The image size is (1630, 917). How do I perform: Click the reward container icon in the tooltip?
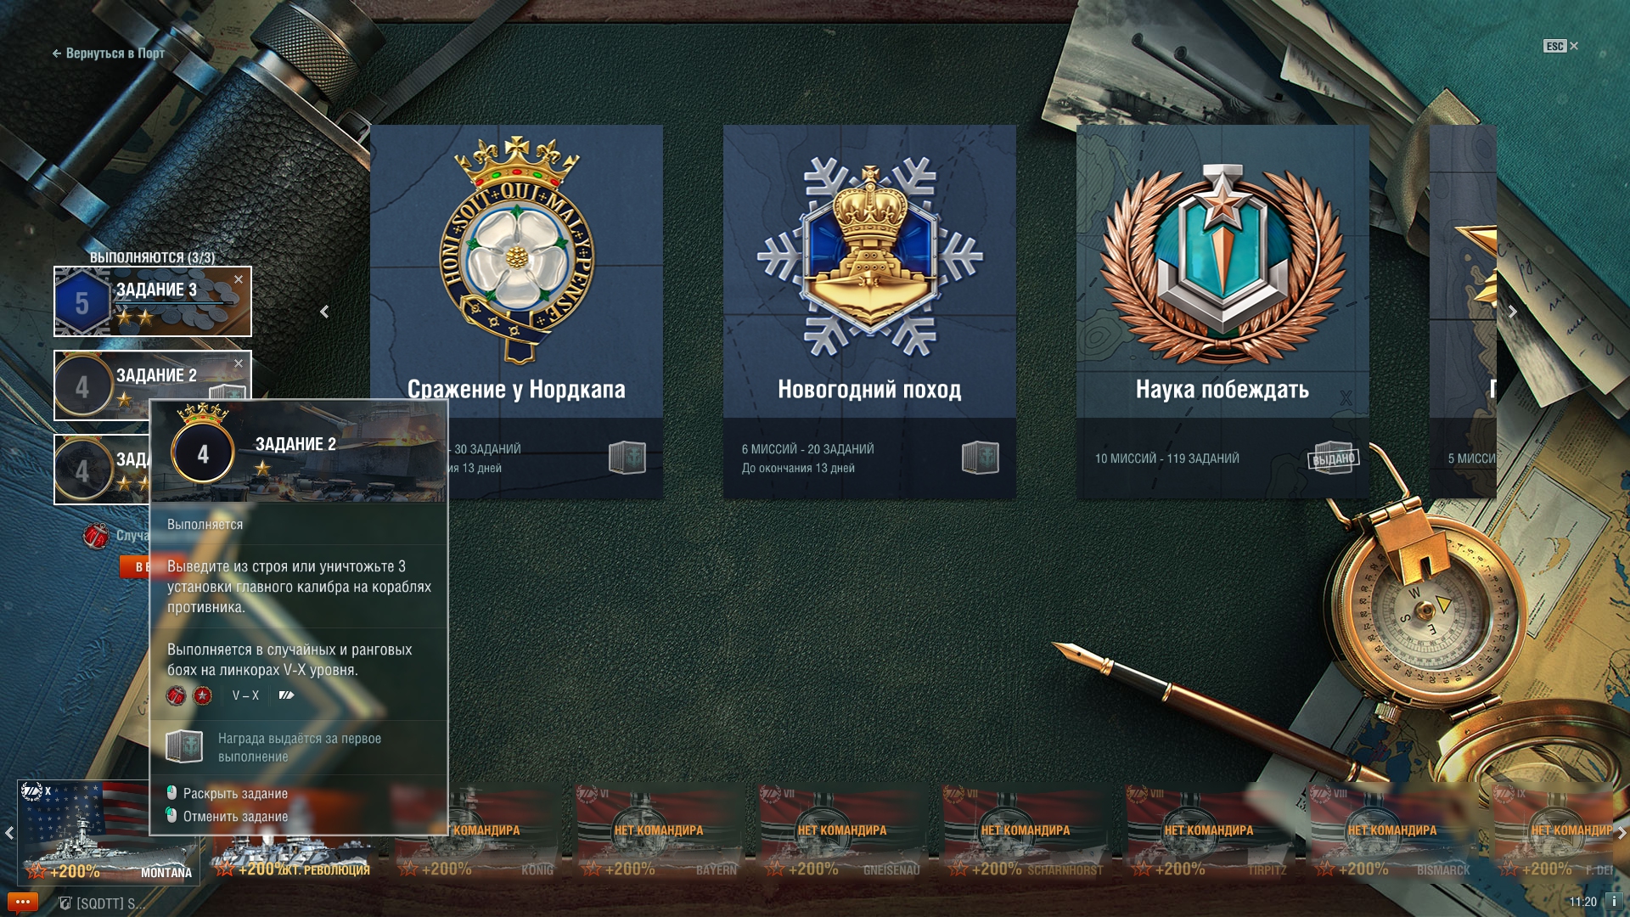coord(184,747)
